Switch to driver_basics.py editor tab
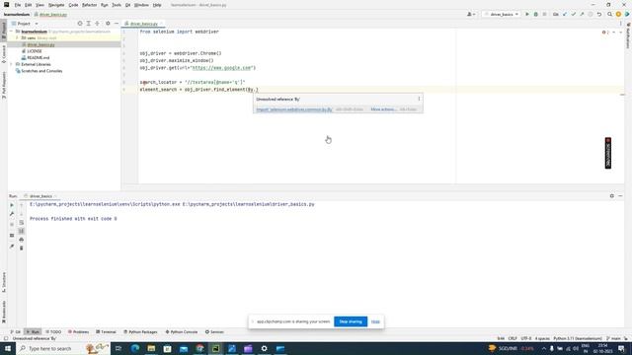The image size is (632, 355). [143, 24]
